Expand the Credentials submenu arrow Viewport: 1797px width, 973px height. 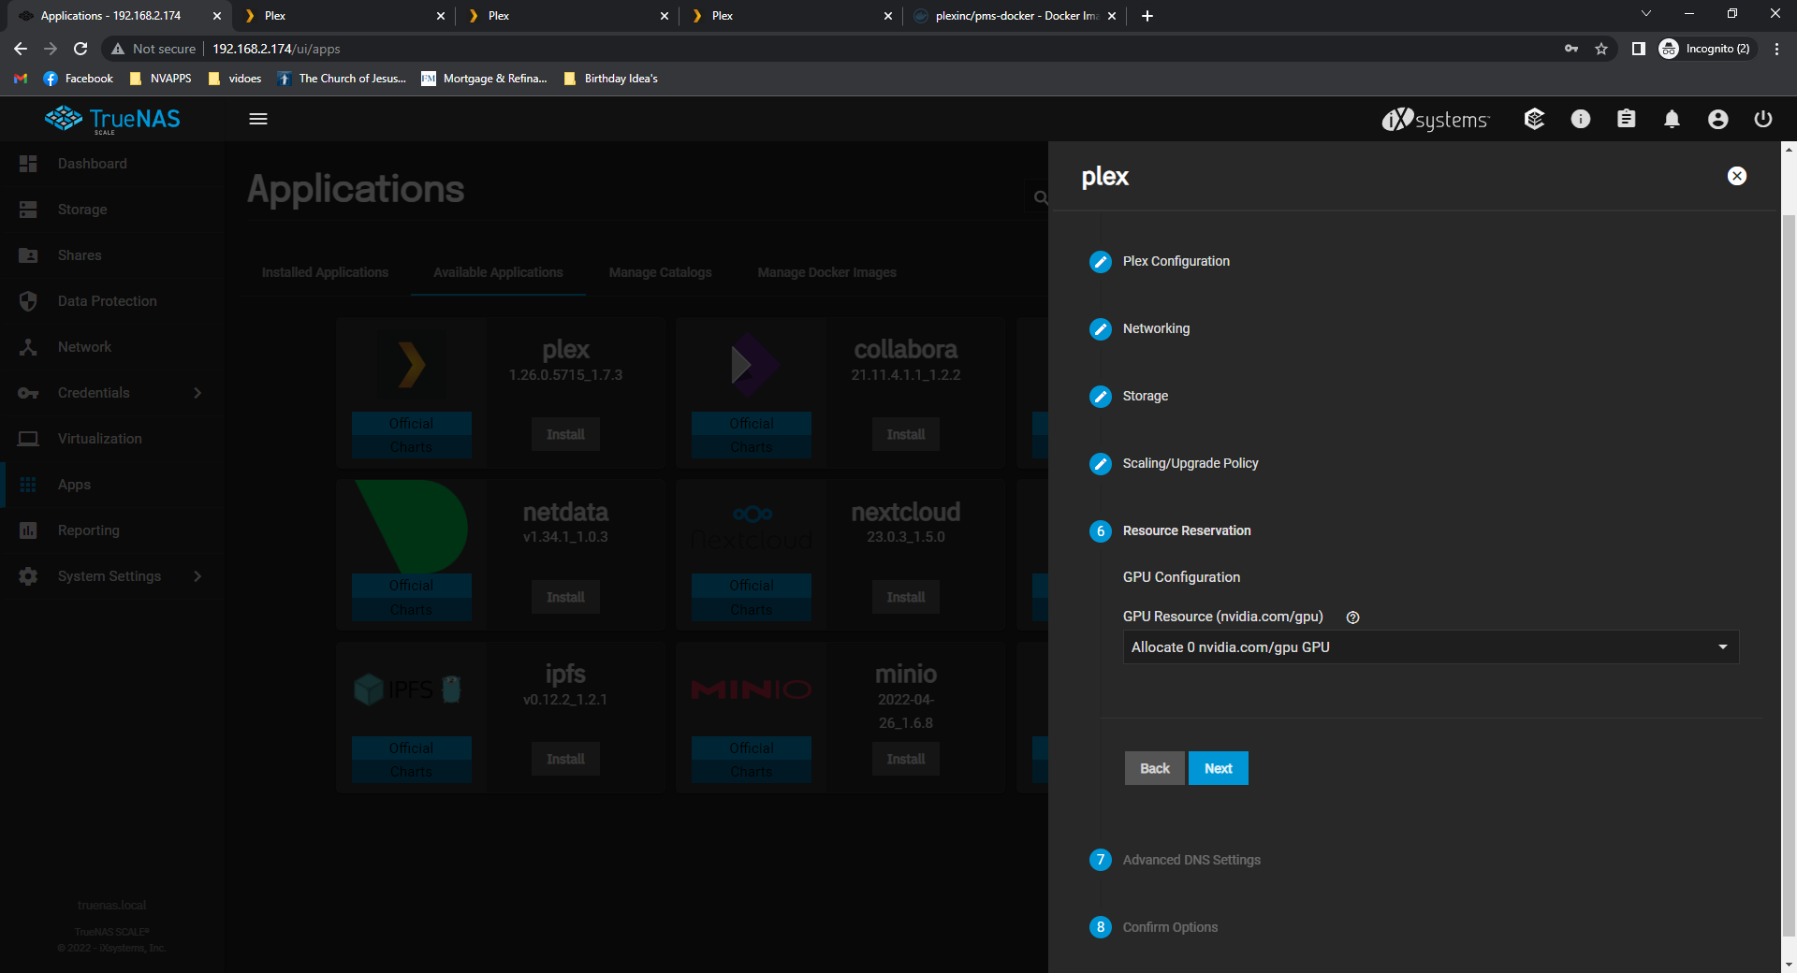click(197, 393)
